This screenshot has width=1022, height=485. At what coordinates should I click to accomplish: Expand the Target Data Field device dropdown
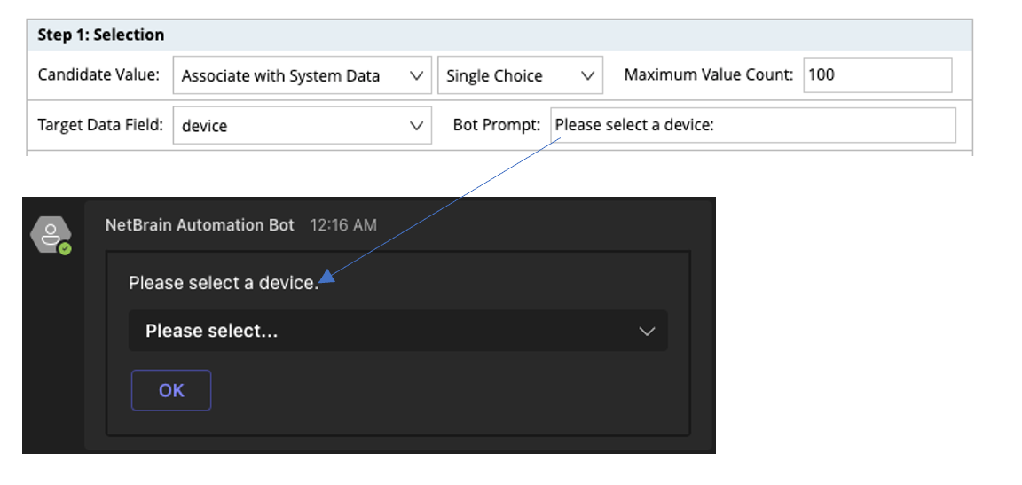[302, 126]
